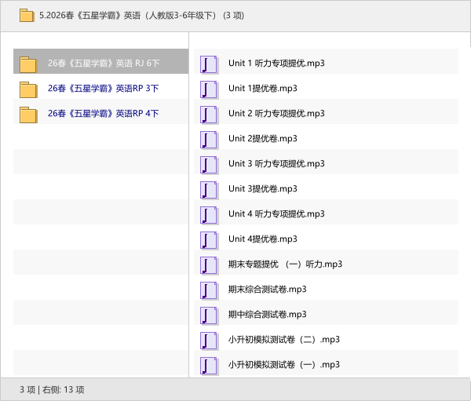Select file Unit 2 听力专项提优.mp3
The height and width of the screenshot is (401, 471).
click(x=276, y=114)
